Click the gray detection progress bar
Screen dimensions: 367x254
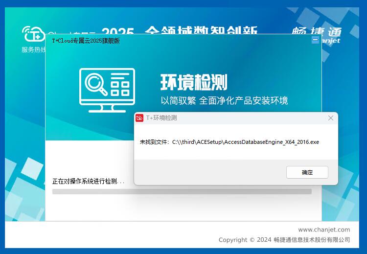tap(182, 192)
